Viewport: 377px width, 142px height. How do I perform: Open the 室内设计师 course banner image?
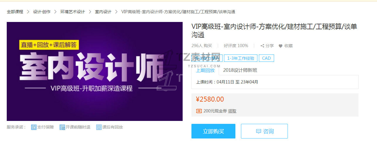(x=95, y=71)
